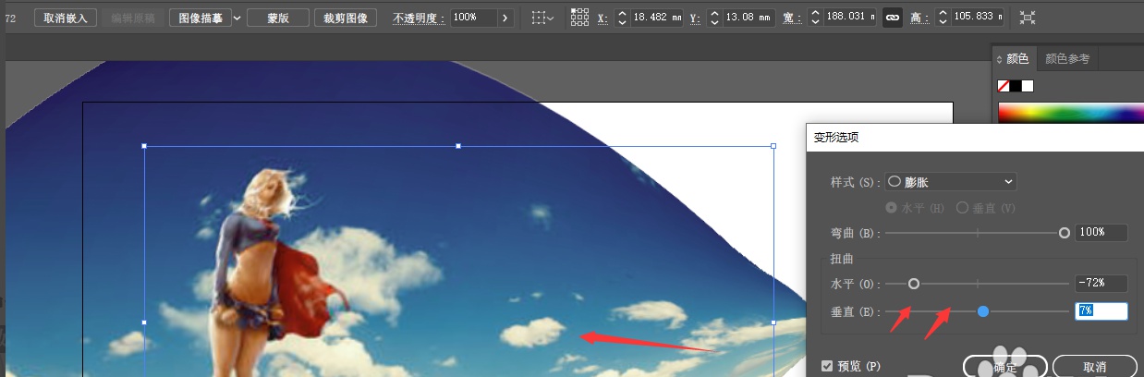Expand the opacity value arrow

505,18
